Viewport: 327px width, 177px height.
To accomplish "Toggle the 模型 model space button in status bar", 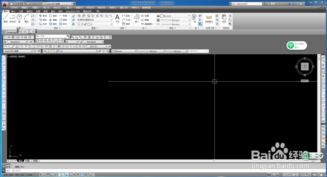I will pos(269,175).
